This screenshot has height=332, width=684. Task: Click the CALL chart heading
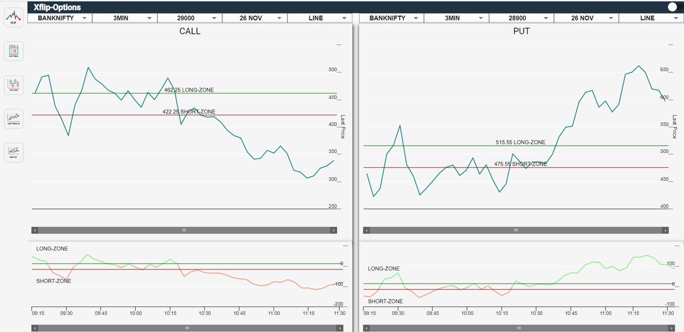click(x=190, y=31)
